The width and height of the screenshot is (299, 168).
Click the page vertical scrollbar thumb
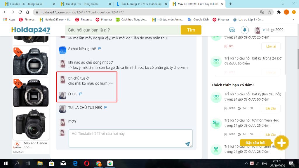[x=298, y=59]
